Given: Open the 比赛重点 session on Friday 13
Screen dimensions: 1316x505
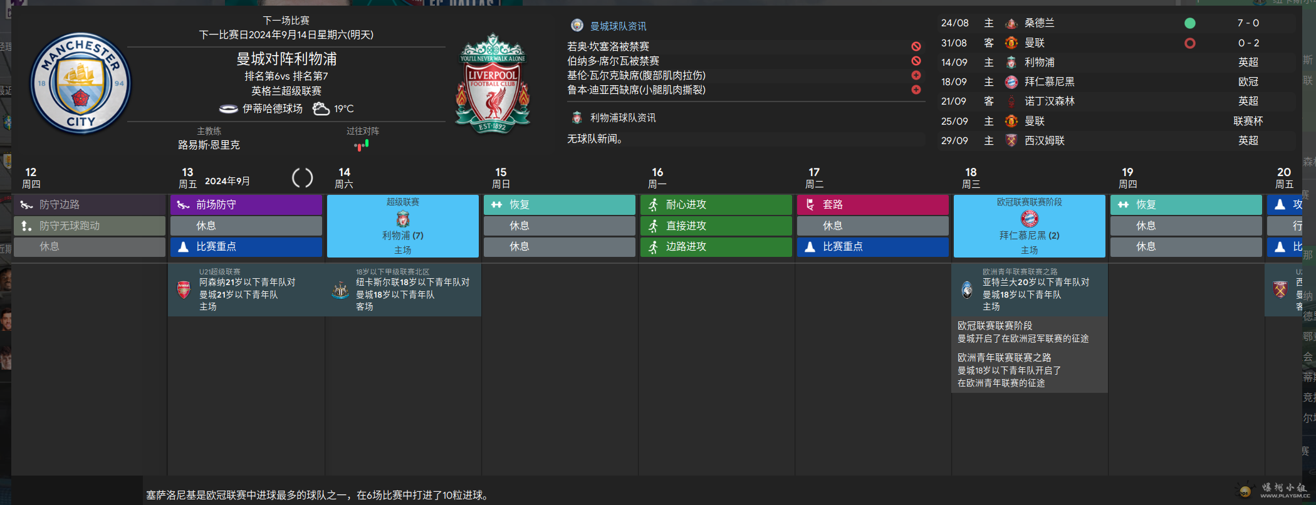Looking at the screenshot, I should 246,247.
